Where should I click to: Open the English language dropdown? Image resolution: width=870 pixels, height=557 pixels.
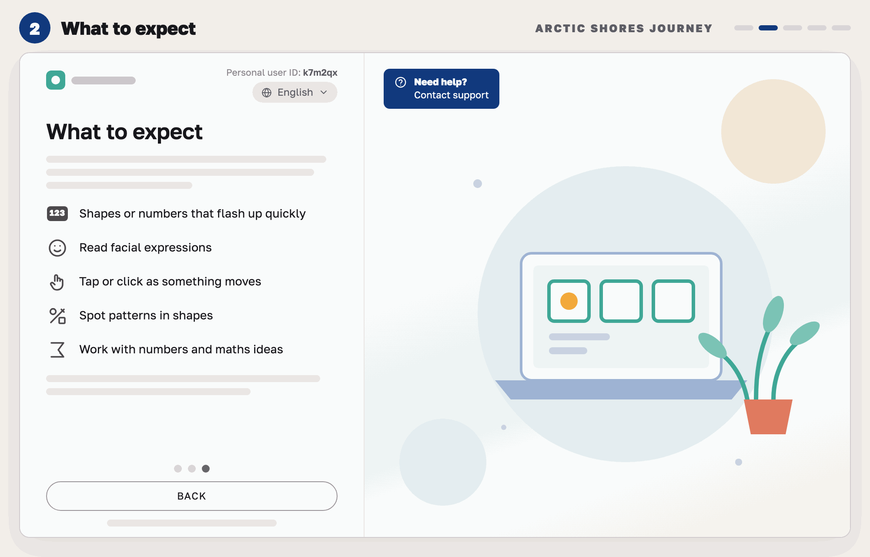294,92
